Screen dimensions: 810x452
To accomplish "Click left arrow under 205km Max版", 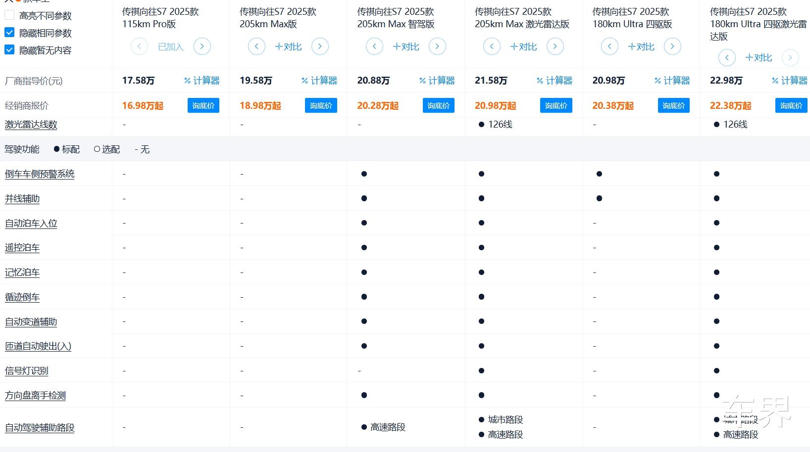I will [x=256, y=46].
